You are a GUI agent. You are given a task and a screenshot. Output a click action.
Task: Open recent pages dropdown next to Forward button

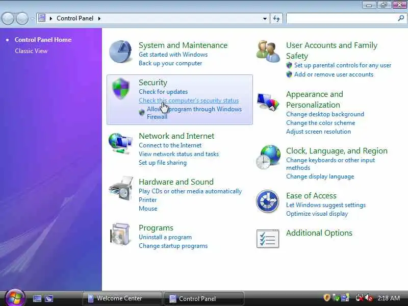coord(32,18)
